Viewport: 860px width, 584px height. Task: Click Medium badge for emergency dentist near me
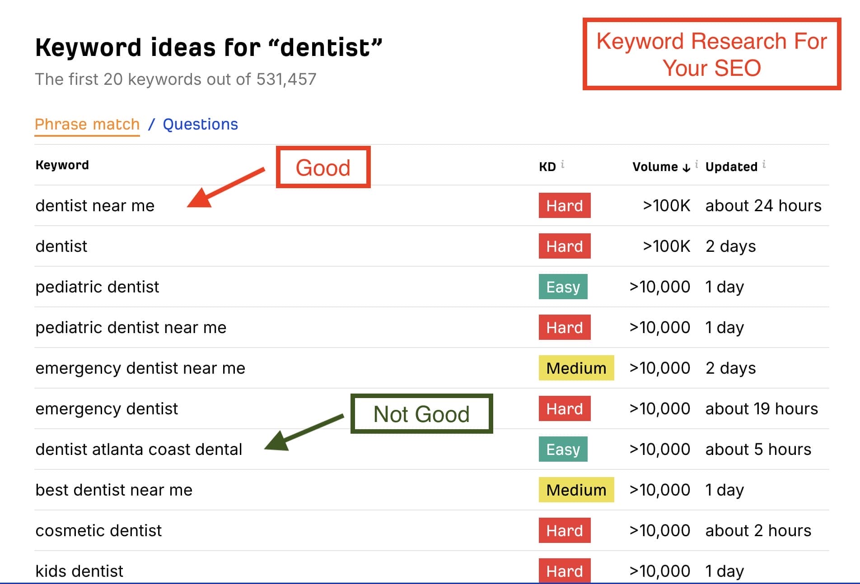click(576, 368)
